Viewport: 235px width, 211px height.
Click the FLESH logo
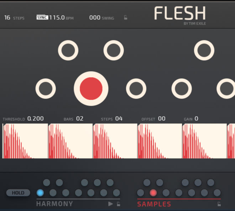[180, 13]
